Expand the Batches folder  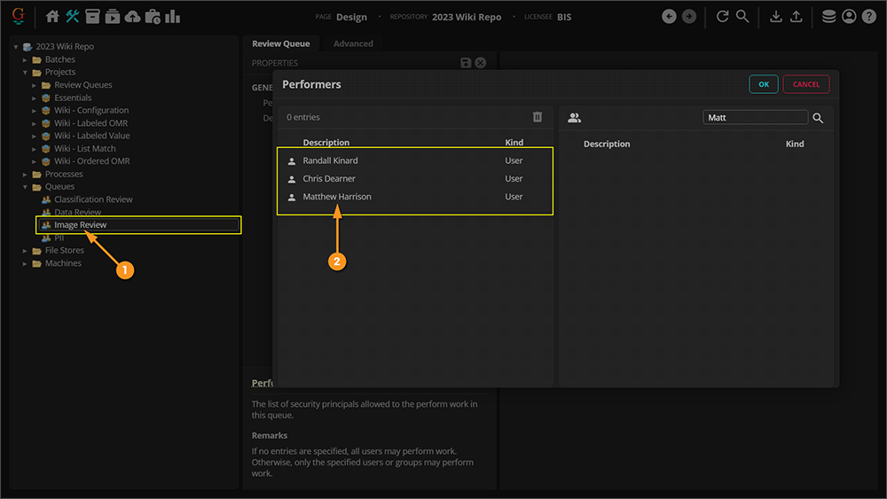[x=26, y=59]
